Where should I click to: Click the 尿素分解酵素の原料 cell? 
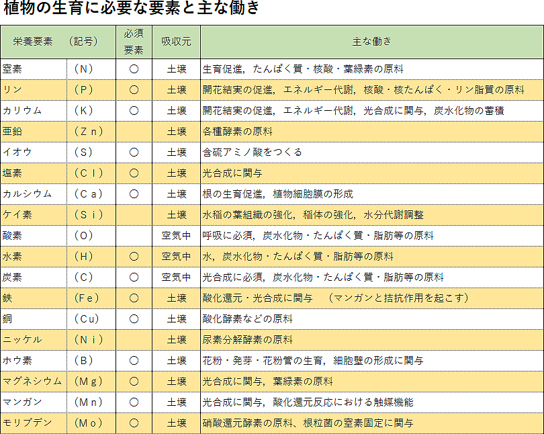pyautogui.click(x=372, y=340)
